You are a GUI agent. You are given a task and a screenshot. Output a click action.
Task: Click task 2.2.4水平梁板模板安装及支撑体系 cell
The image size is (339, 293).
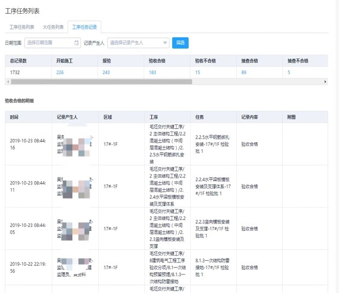coord(213,187)
